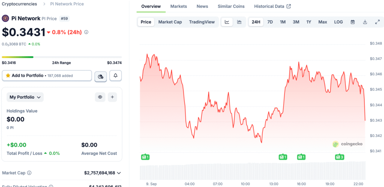This screenshot has width=384, height=187.
Task: Switch chart to Market Cap
Action: coord(170,22)
